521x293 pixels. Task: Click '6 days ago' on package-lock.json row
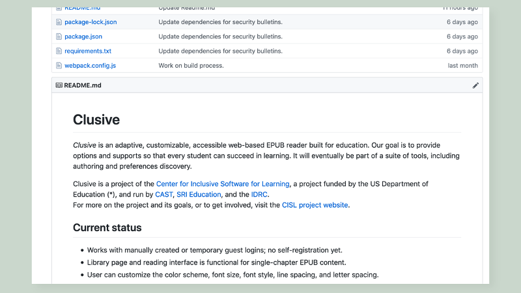pos(462,22)
